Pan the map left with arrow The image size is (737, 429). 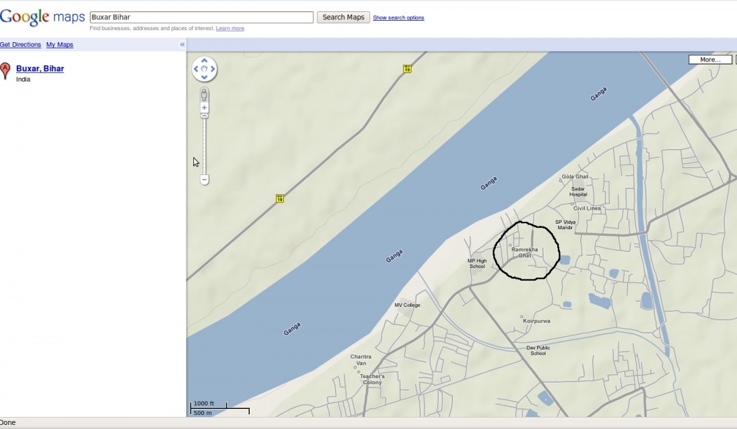click(x=197, y=69)
